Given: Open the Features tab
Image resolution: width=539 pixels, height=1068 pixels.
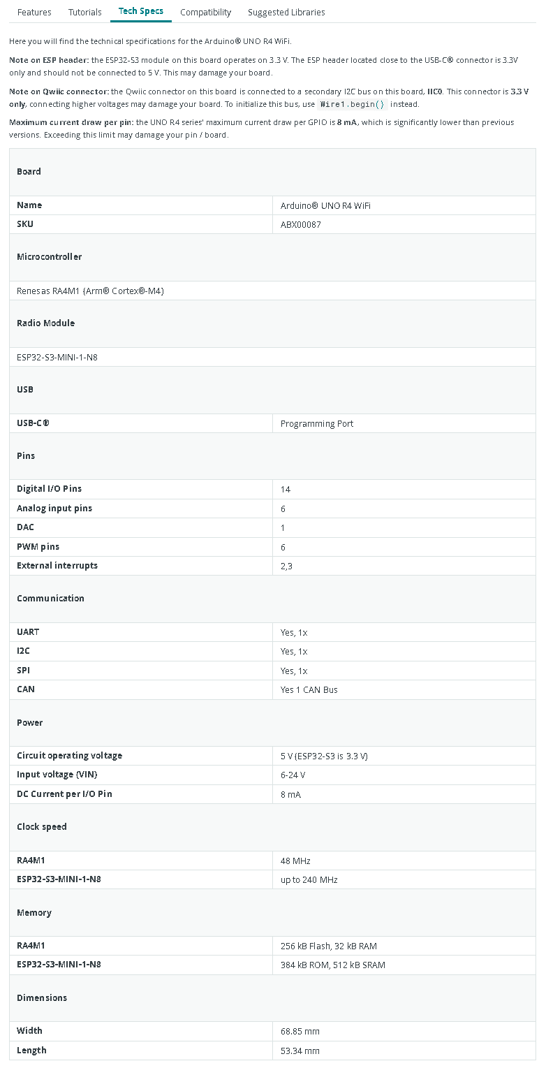Looking at the screenshot, I should pos(34,12).
